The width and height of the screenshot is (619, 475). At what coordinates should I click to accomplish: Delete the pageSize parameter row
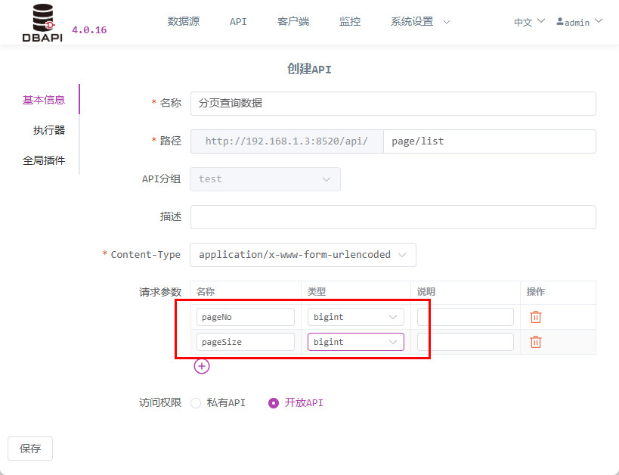(535, 342)
